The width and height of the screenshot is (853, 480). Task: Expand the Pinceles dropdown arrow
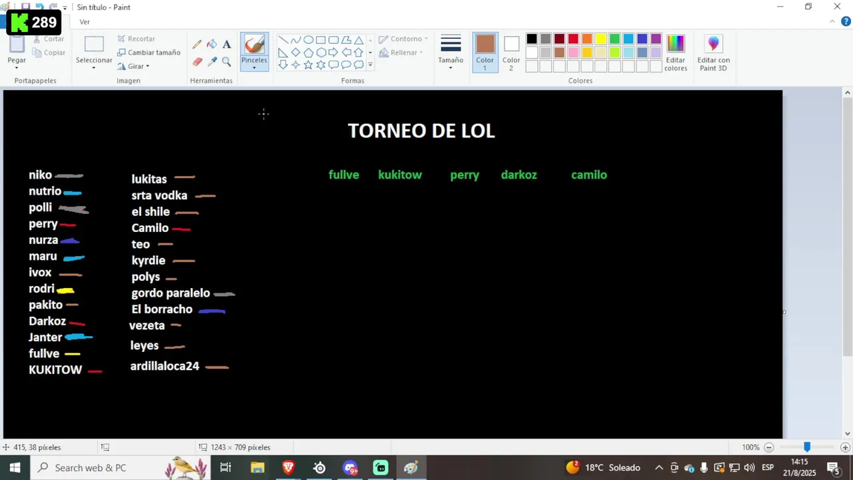tap(254, 67)
